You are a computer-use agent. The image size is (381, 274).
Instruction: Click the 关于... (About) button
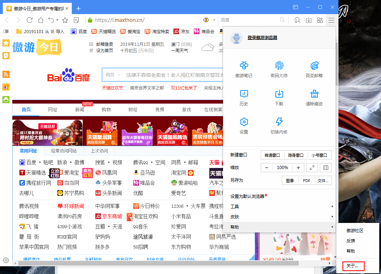click(353, 266)
